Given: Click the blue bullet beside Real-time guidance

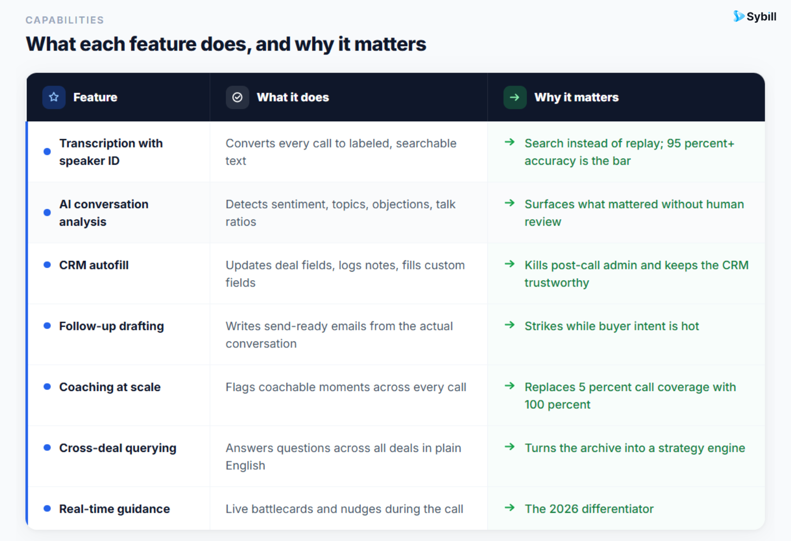Looking at the screenshot, I should click(47, 508).
